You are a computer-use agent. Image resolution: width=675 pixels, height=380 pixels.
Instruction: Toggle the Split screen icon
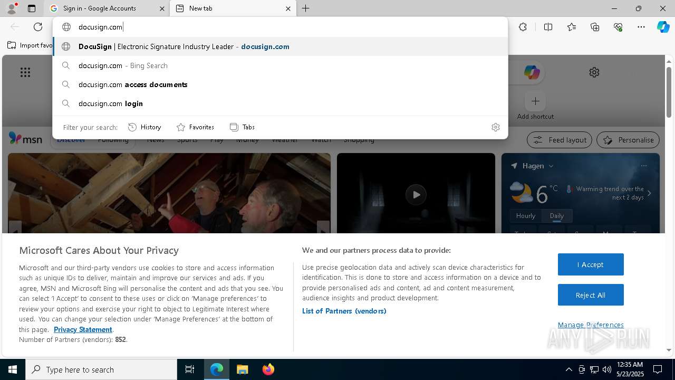[548, 27]
